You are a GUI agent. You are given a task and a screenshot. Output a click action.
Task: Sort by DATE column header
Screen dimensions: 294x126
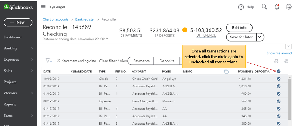(47, 72)
